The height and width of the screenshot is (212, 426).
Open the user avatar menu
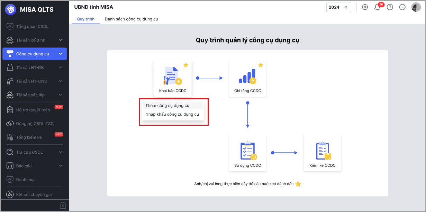pos(416,7)
